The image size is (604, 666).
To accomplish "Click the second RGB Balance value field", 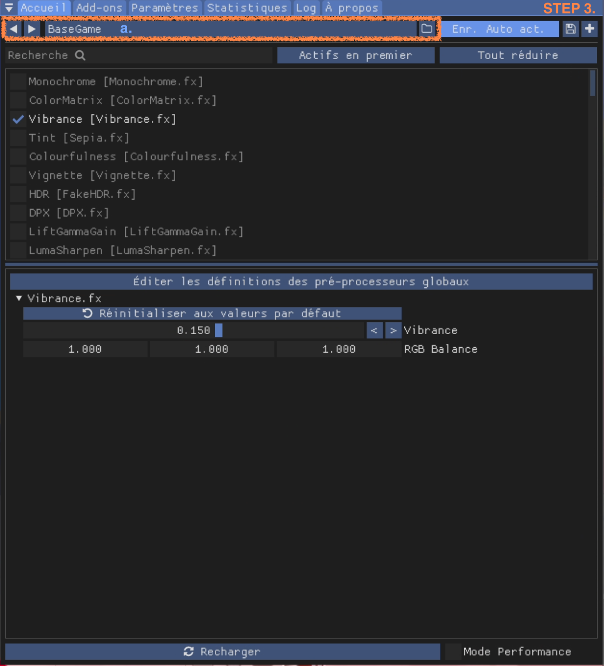I will tap(212, 349).
